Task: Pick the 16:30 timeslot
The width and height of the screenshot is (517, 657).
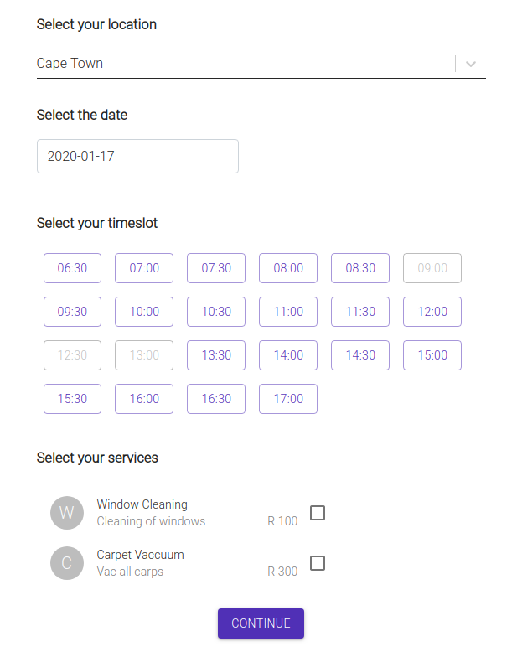Action: [216, 399]
